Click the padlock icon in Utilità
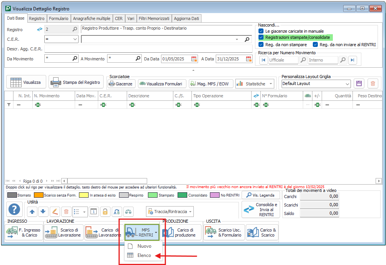This screenshot has width=386, height=265. (104, 212)
